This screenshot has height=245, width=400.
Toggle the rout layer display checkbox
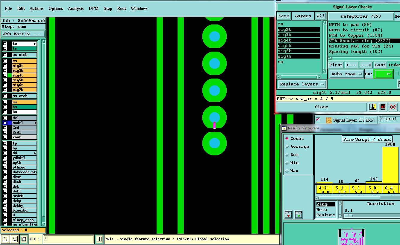(x=5, y=137)
